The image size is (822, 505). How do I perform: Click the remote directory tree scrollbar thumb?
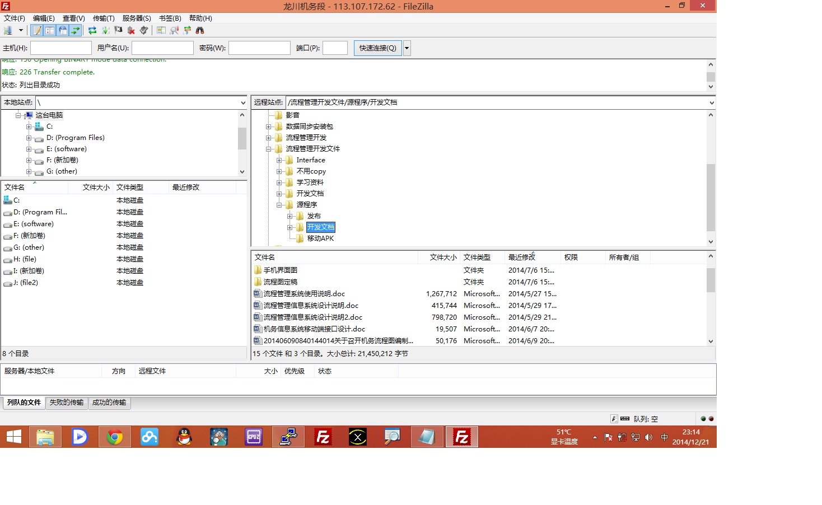coord(711,198)
